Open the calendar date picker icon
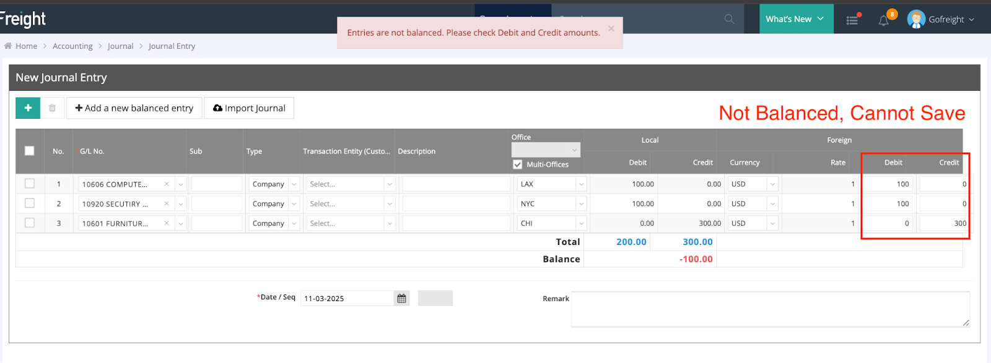 (x=401, y=299)
